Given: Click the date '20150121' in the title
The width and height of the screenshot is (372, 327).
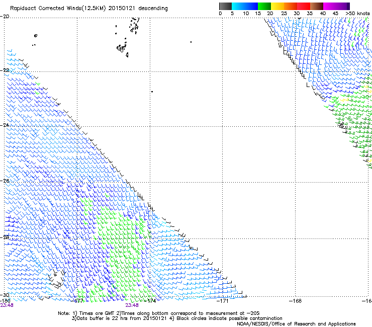Looking at the screenshot, I should coord(122,8).
